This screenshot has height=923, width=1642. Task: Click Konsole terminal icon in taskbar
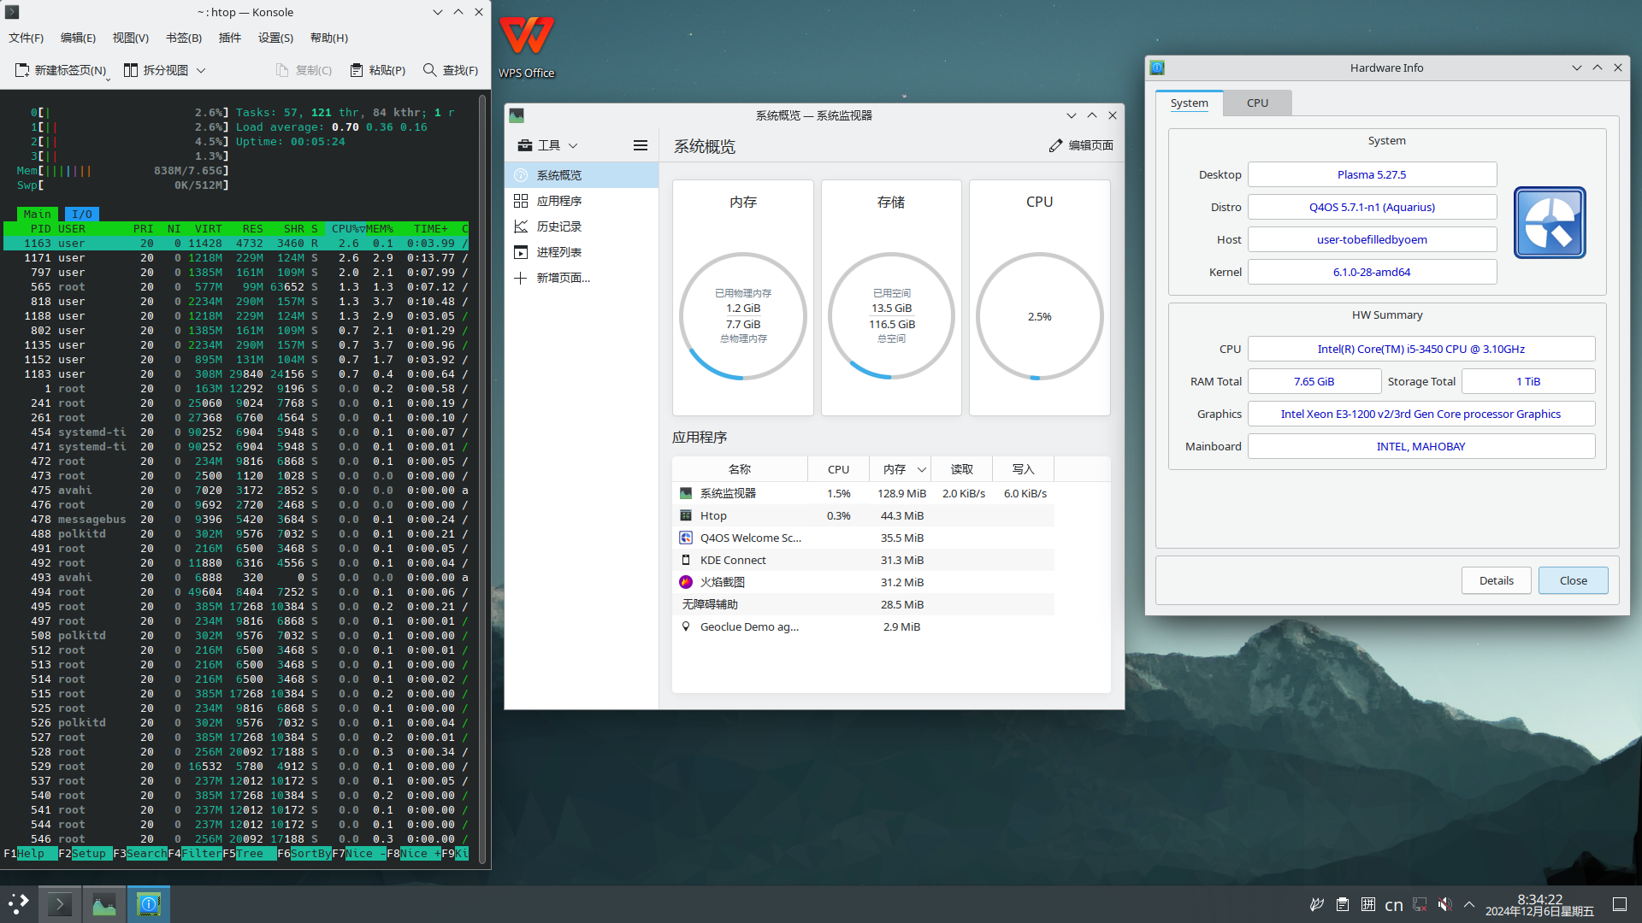coord(59,903)
